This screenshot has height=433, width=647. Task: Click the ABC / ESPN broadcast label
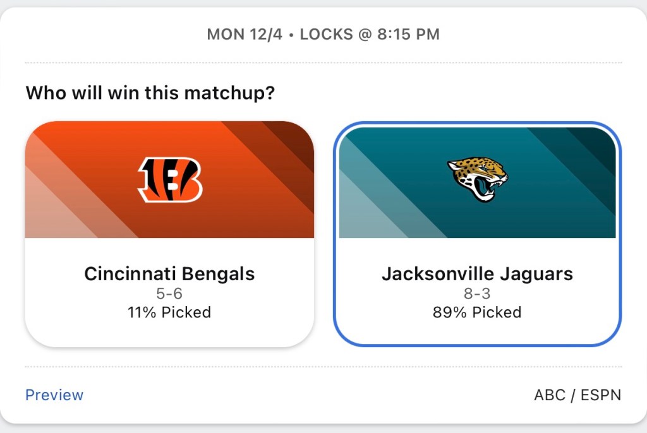pos(577,395)
